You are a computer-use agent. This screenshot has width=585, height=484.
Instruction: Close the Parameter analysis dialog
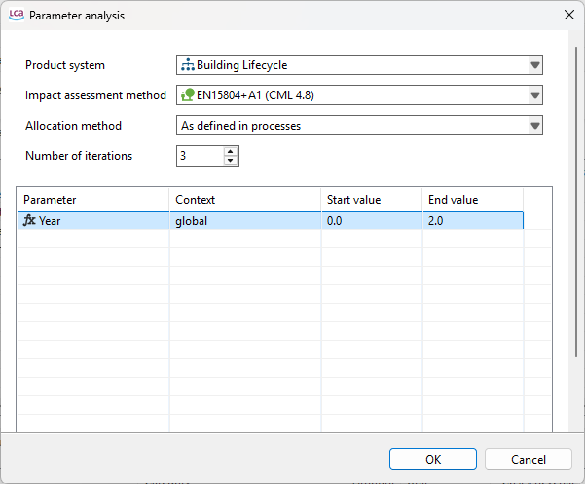tap(568, 16)
